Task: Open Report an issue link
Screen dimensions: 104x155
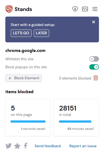Action: coord(83,146)
